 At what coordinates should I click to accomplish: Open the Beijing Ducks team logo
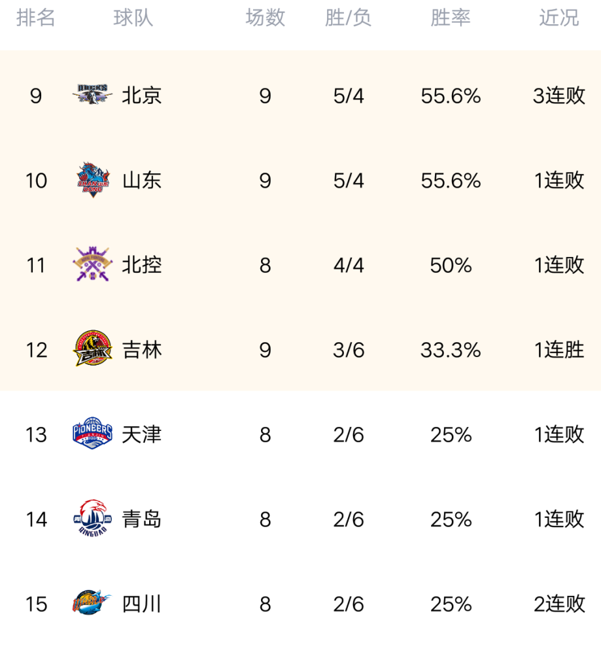pyautogui.click(x=92, y=94)
